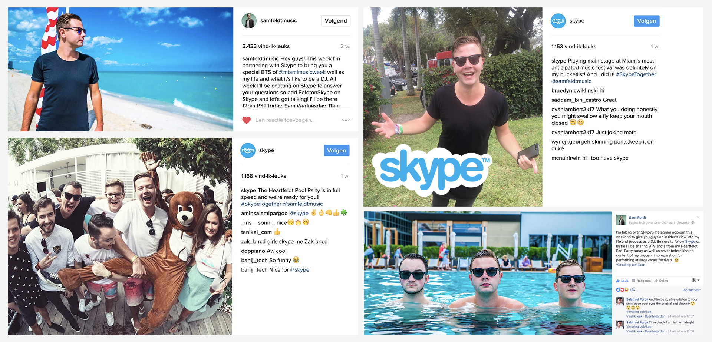This screenshot has height=342, width=712.
Task: Click the Skype avatar on Miami festival post
Action: pyautogui.click(x=558, y=21)
